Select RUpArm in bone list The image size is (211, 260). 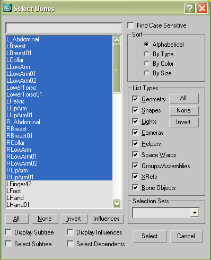(x=59, y=170)
